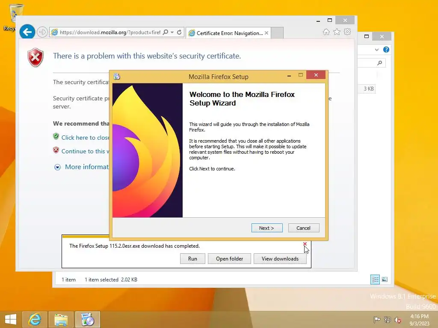This screenshot has height=328, width=438.
Task: Select Firefox Setup installer on the taskbar
Action: (87, 319)
